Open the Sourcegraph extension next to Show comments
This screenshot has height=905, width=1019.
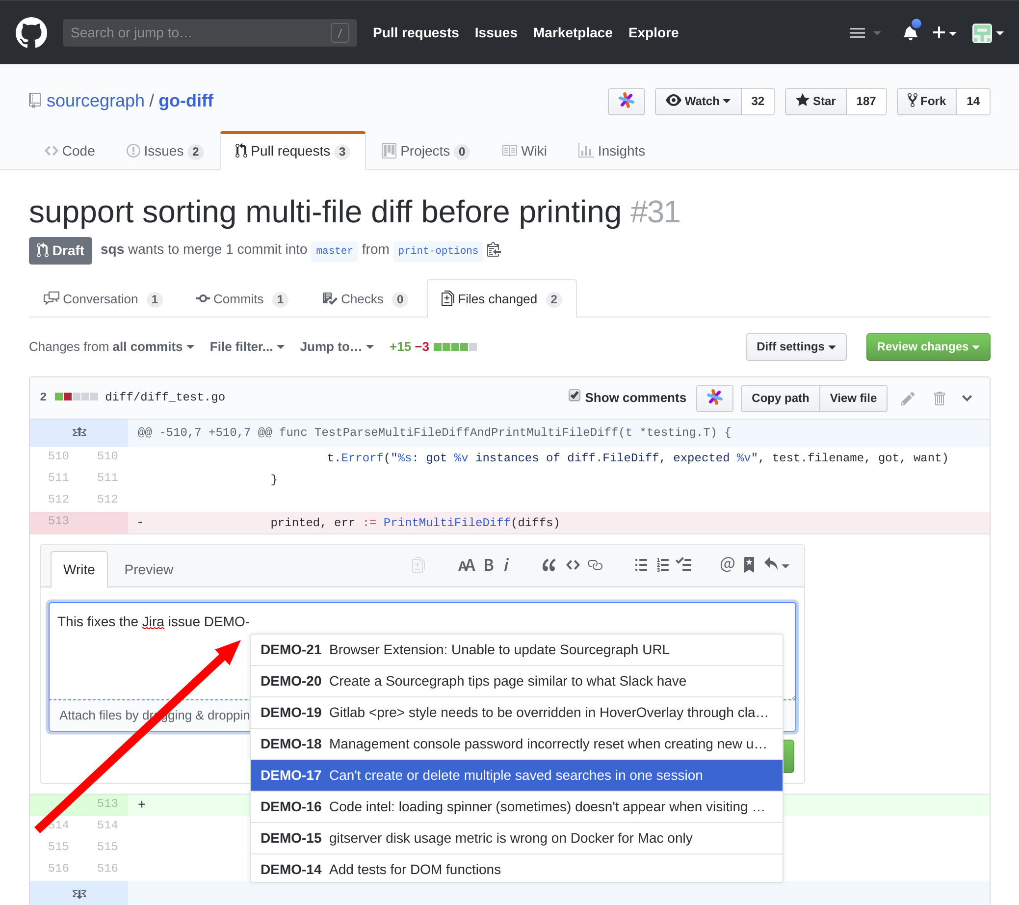coord(714,398)
